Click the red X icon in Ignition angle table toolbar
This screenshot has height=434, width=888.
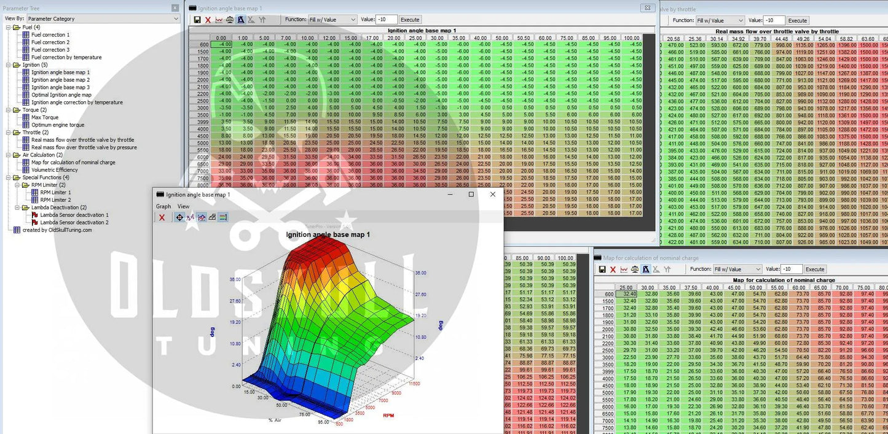pos(208,20)
